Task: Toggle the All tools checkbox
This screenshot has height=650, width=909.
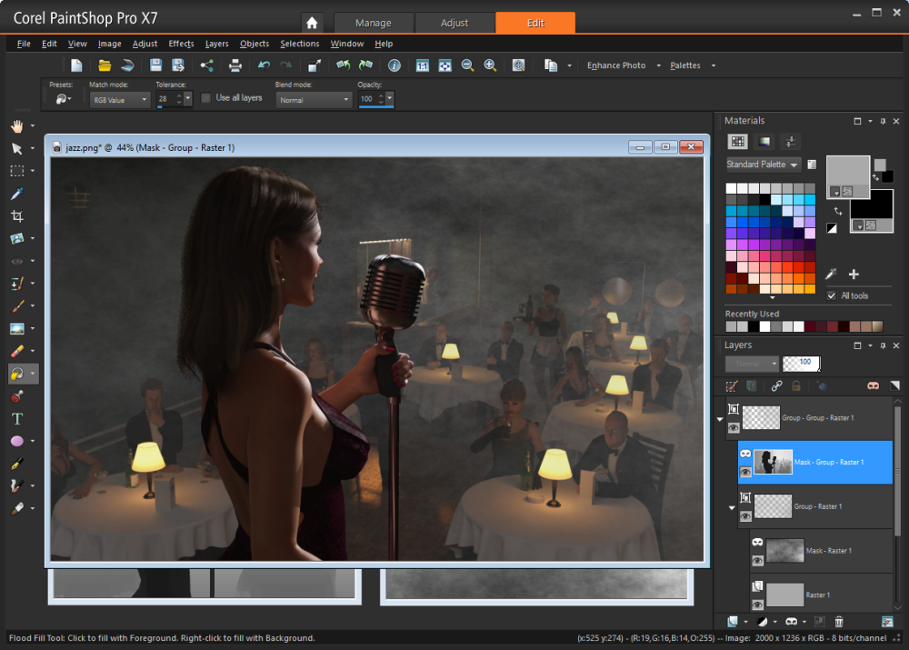Action: [832, 295]
